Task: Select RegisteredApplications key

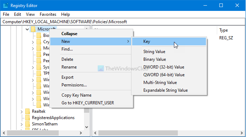Action: coord(53,118)
